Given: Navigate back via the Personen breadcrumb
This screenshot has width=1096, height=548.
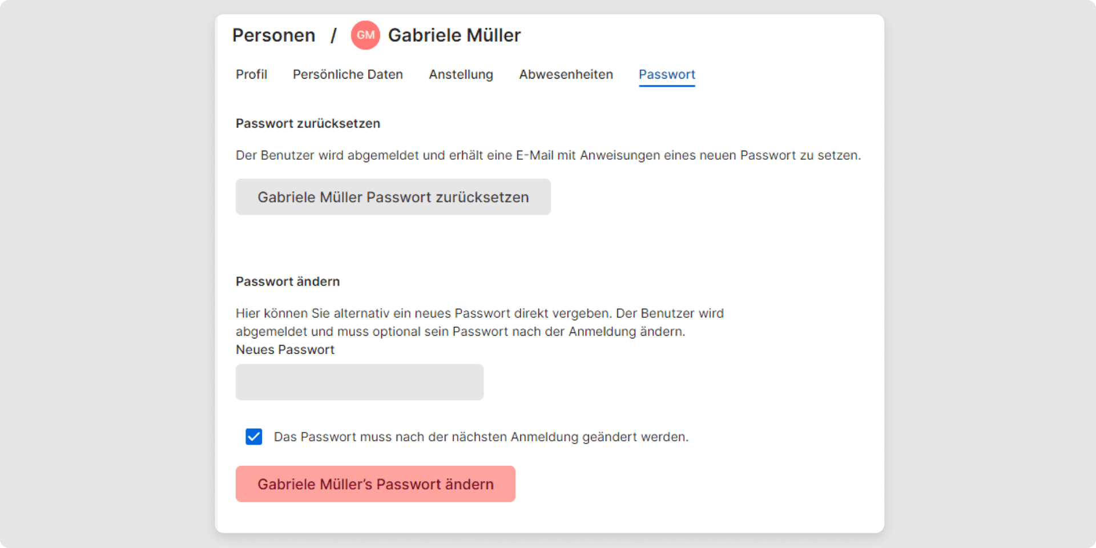Looking at the screenshot, I should (x=273, y=35).
